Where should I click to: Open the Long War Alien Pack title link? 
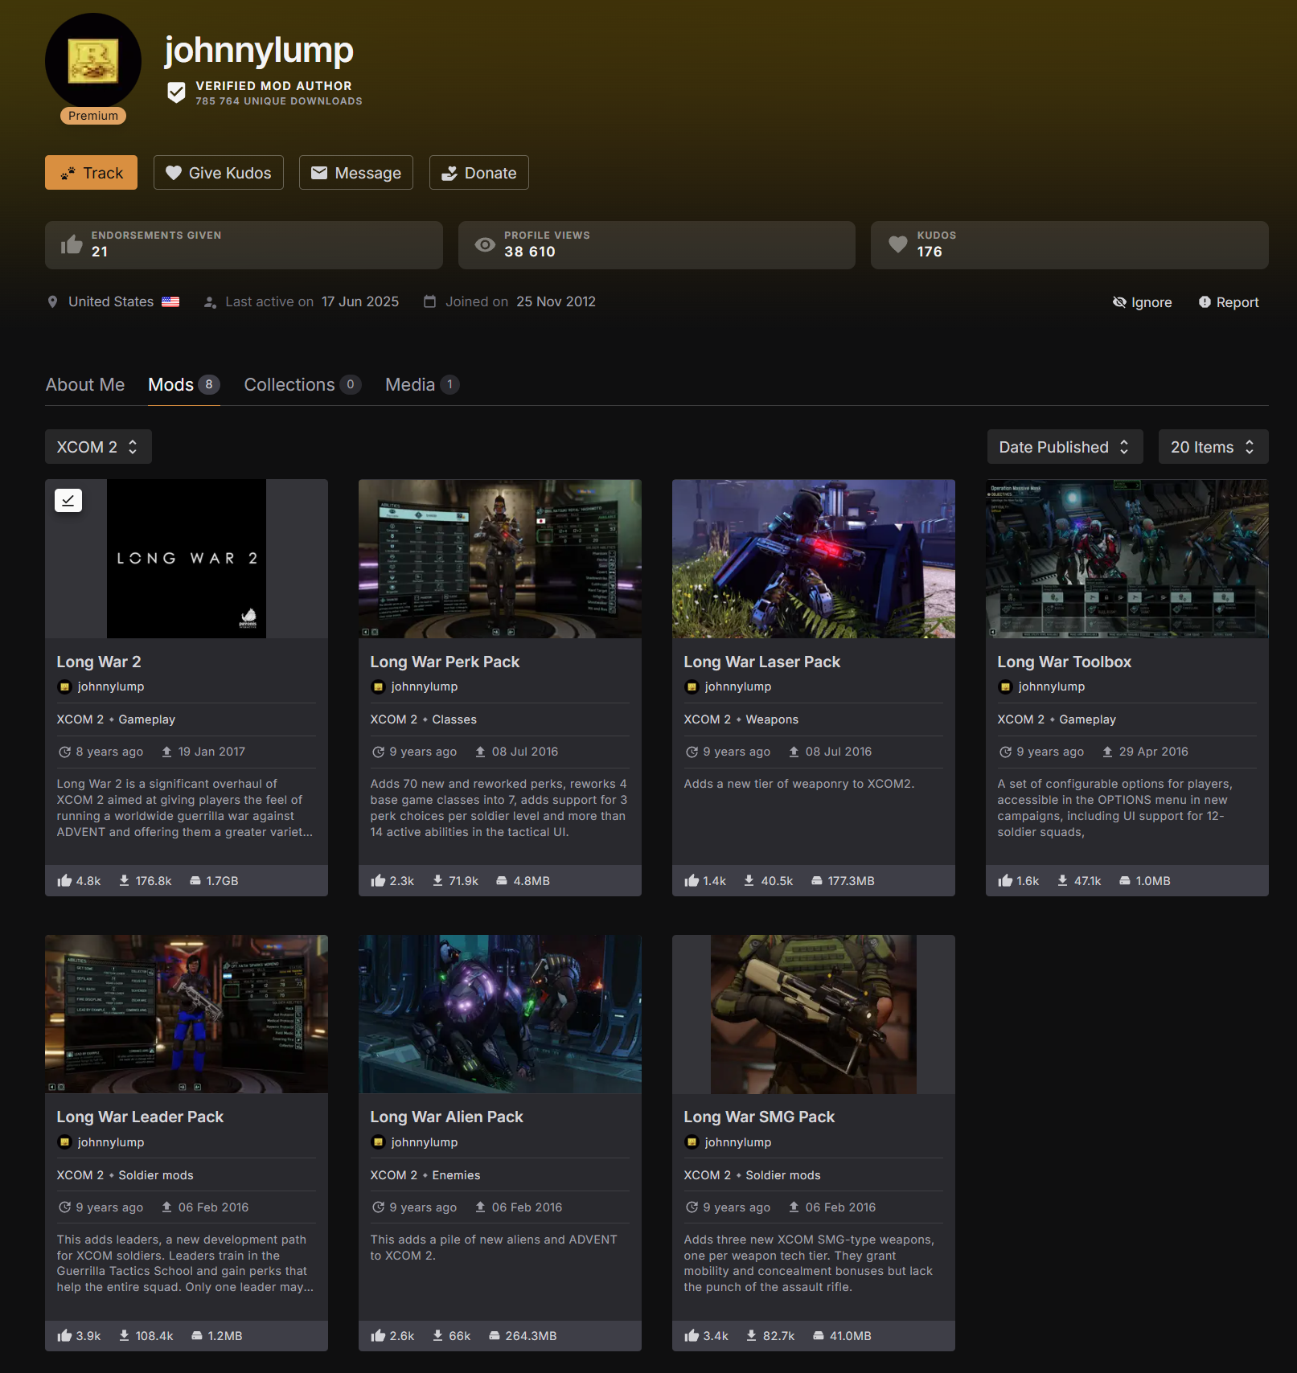446,1117
